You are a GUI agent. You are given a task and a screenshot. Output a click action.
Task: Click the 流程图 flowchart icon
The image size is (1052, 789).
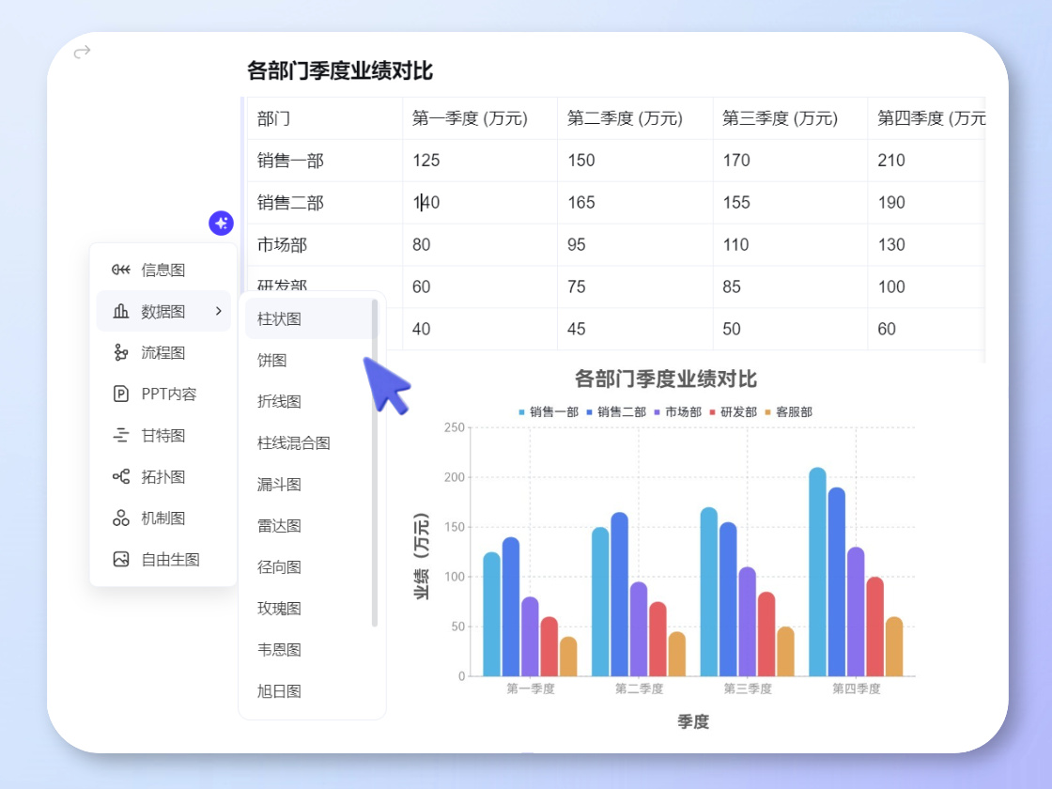point(120,353)
